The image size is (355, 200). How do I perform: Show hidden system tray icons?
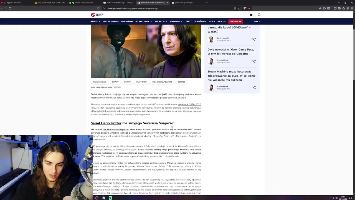[x=330, y=198]
